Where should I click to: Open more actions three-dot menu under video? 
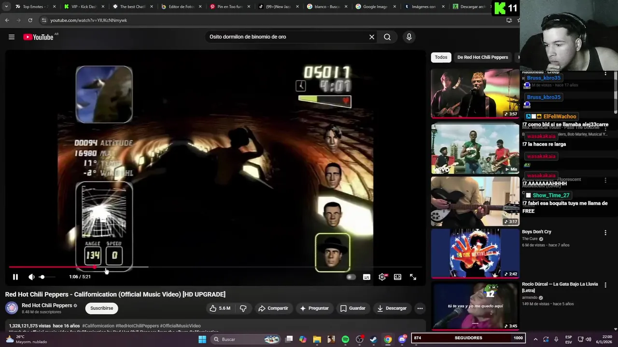tap(420, 308)
